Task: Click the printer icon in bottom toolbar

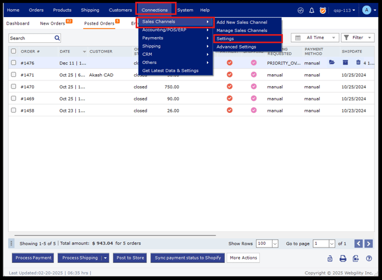Action: (343, 258)
